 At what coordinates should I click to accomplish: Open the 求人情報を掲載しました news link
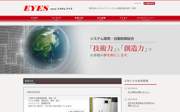point(139,92)
